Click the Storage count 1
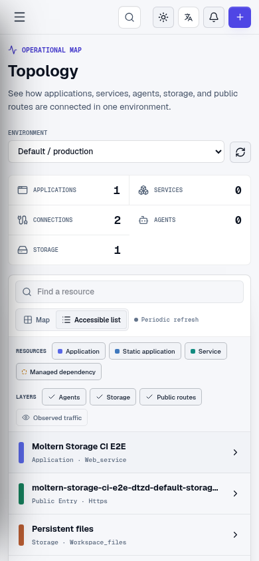 pos(117,250)
